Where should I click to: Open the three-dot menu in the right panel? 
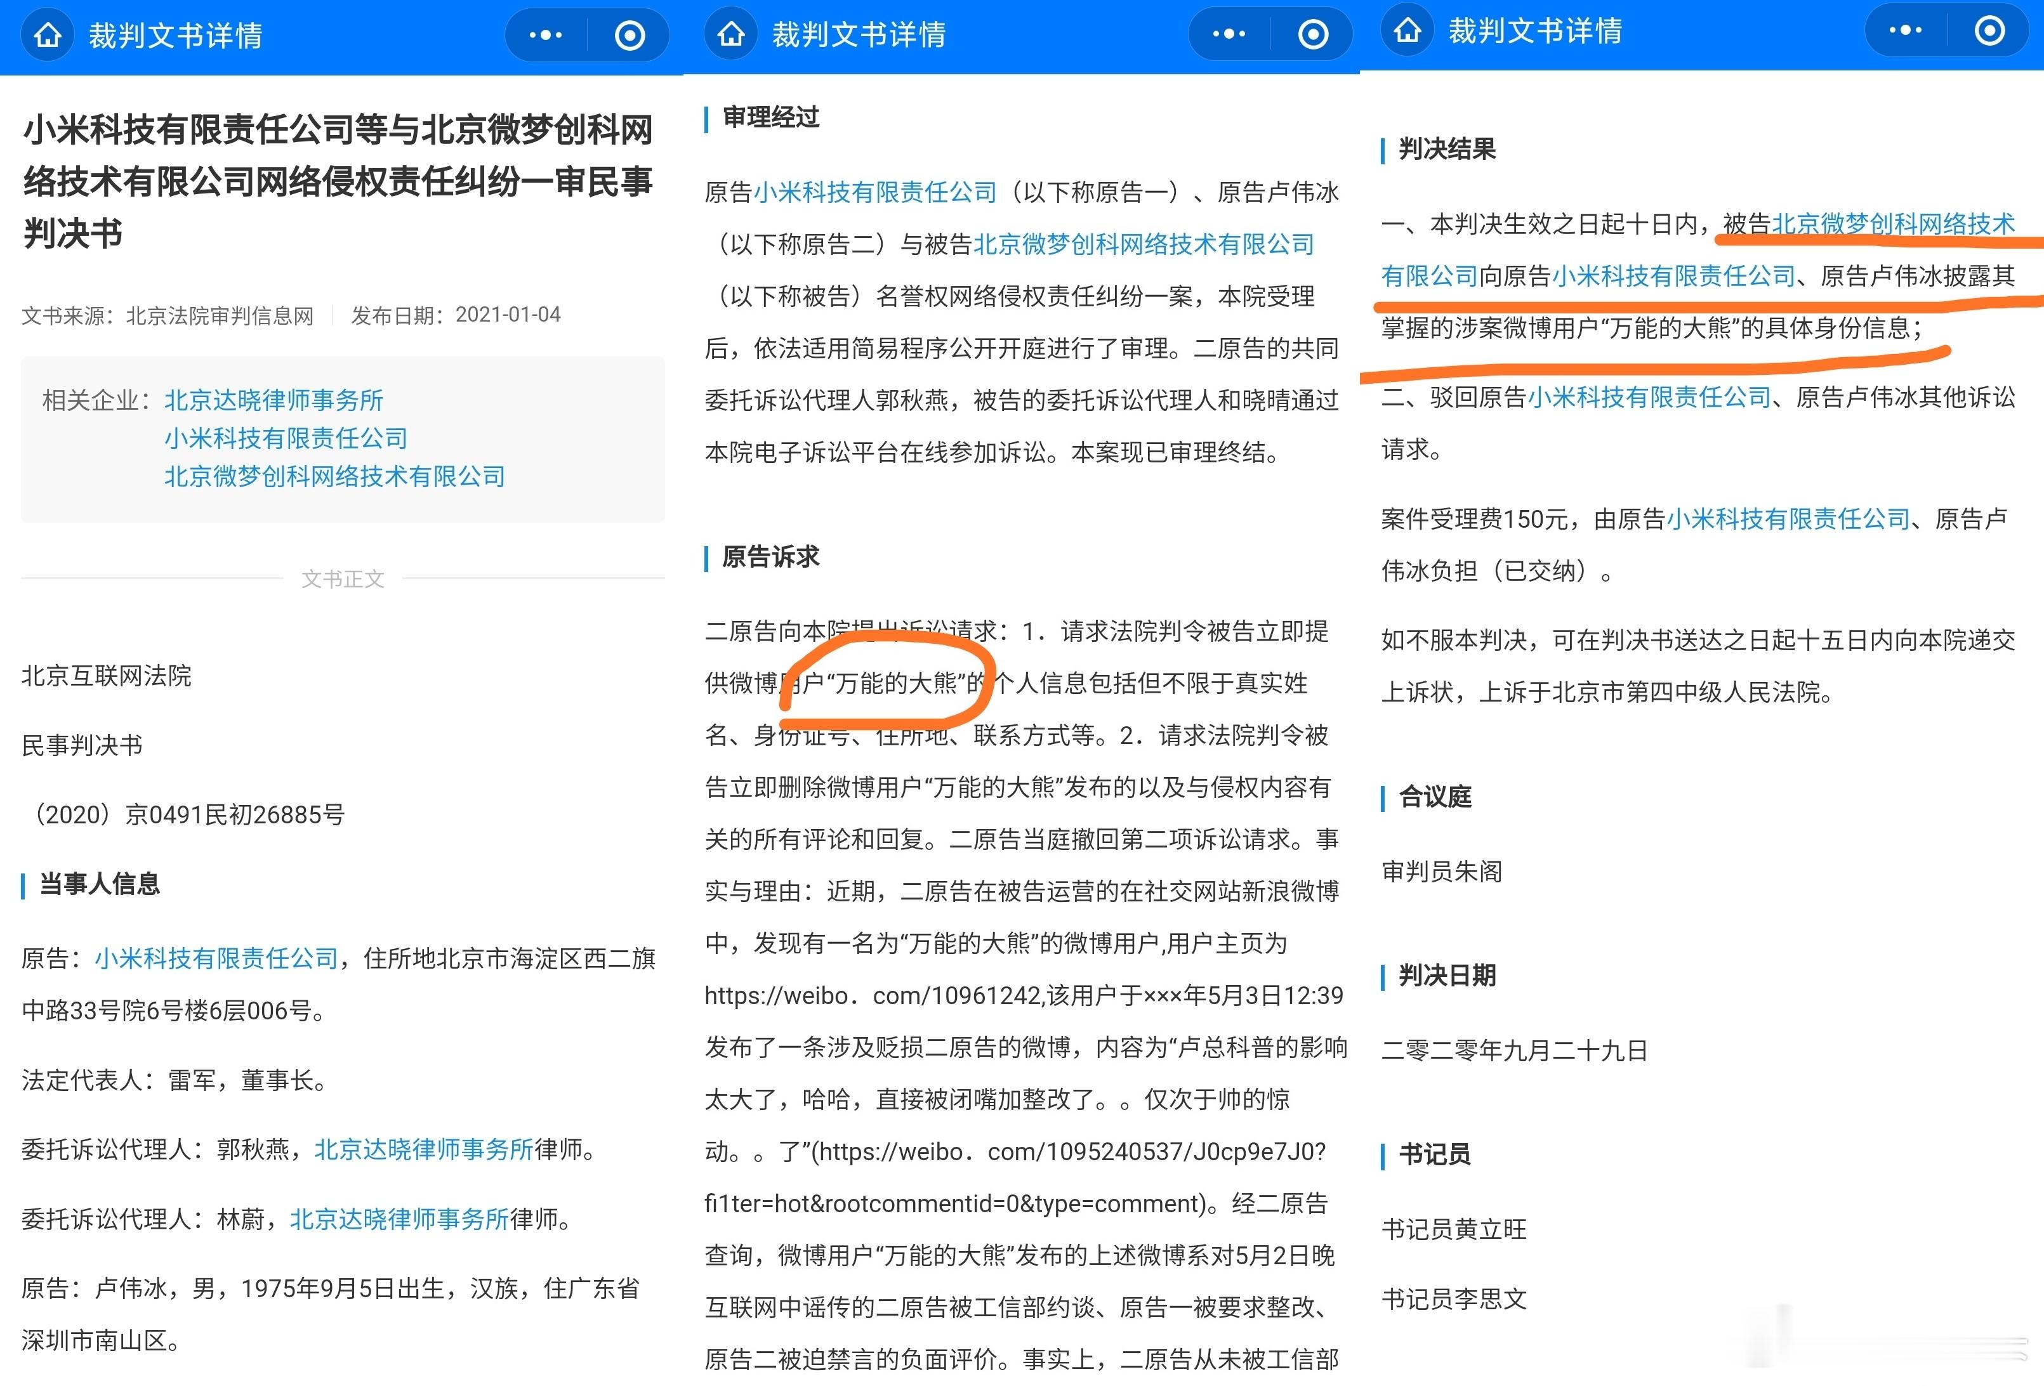[1905, 30]
